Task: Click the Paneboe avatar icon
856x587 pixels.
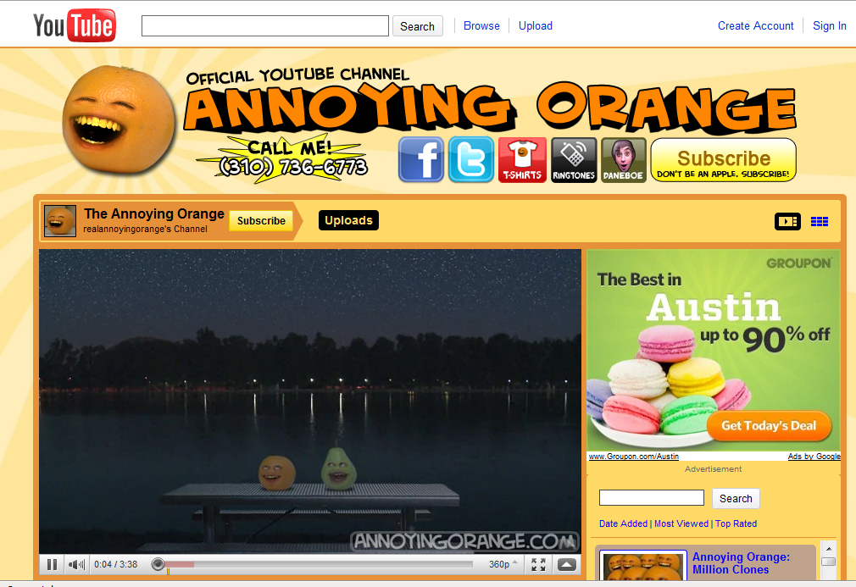Action: point(624,160)
